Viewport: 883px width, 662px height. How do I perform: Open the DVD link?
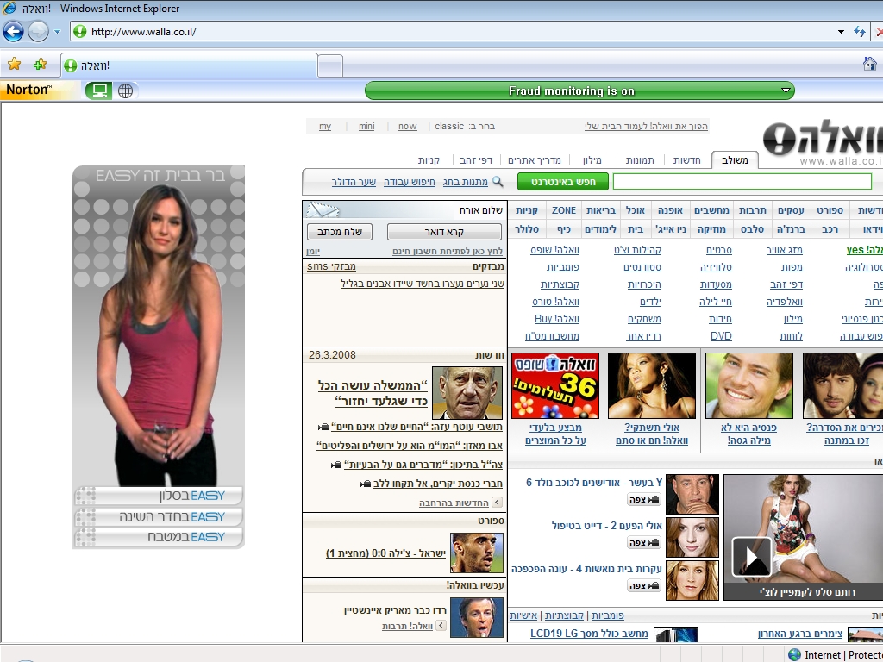(x=721, y=336)
